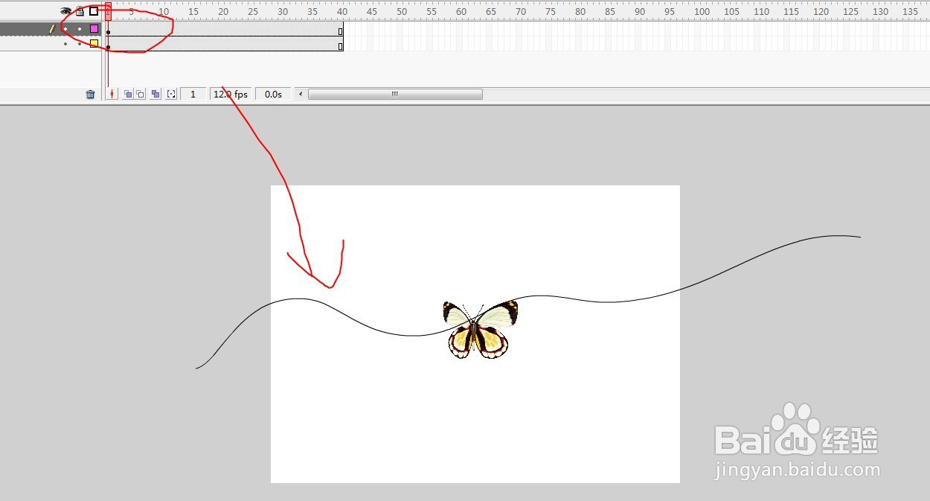The height and width of the screenshot is (501, 930).
Task: Toggle the lock dot of the bottom layer
Action: 80,44
